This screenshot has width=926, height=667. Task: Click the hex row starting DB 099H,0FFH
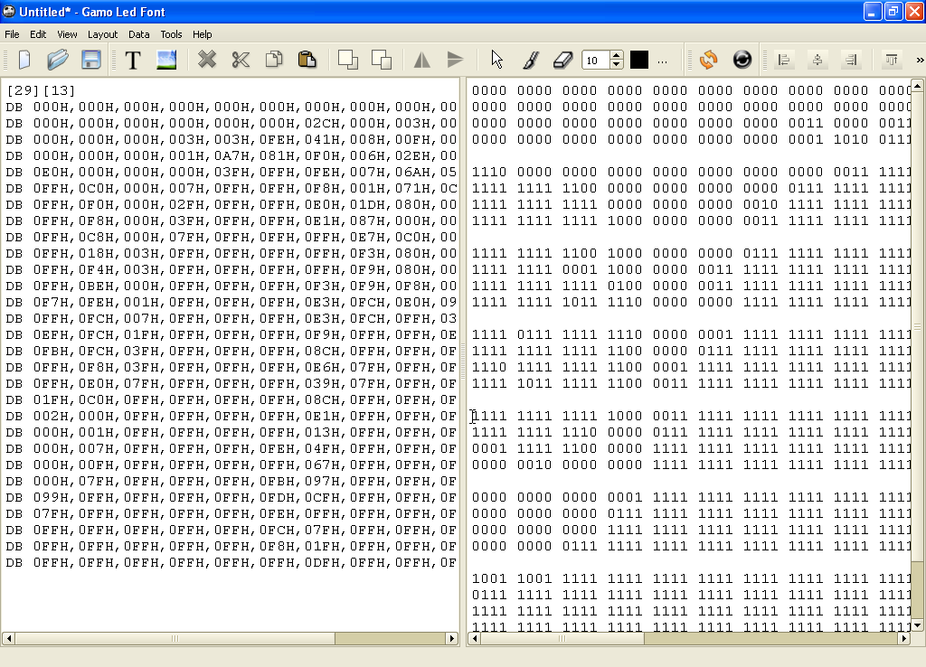(x=231, y=498)
